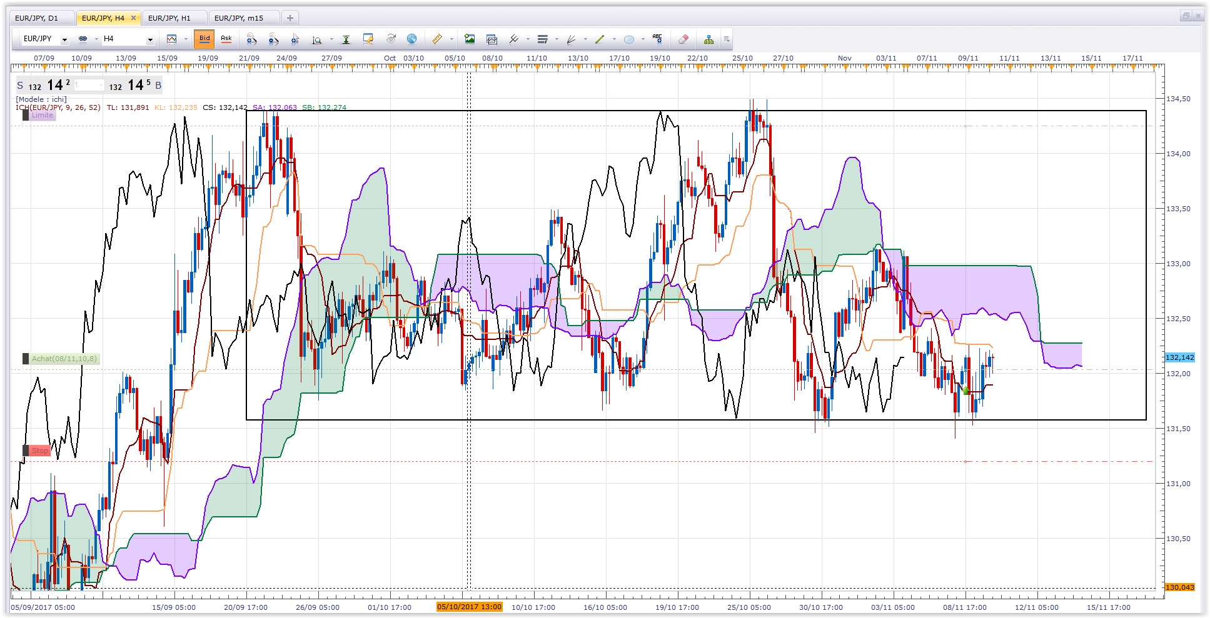Toggle the Ask price display
The height and width of the screenshot is (618, 1210).
(226, 39)
